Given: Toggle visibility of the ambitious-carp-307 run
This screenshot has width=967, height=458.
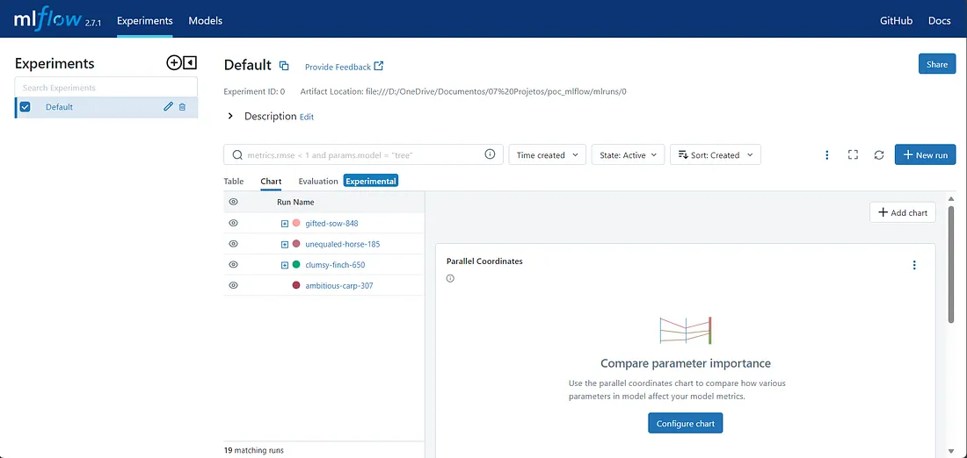Looking at the screenshot, I should pyautogui.click(x=233, y=286).
